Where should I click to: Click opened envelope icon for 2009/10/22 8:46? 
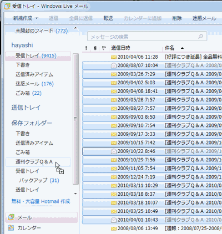[114, 151]
